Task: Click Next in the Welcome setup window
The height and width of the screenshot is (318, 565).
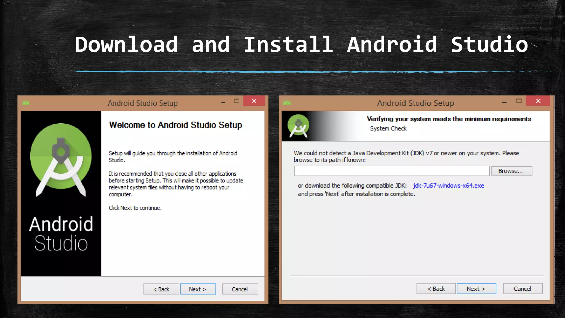Action: click(198, 289)
